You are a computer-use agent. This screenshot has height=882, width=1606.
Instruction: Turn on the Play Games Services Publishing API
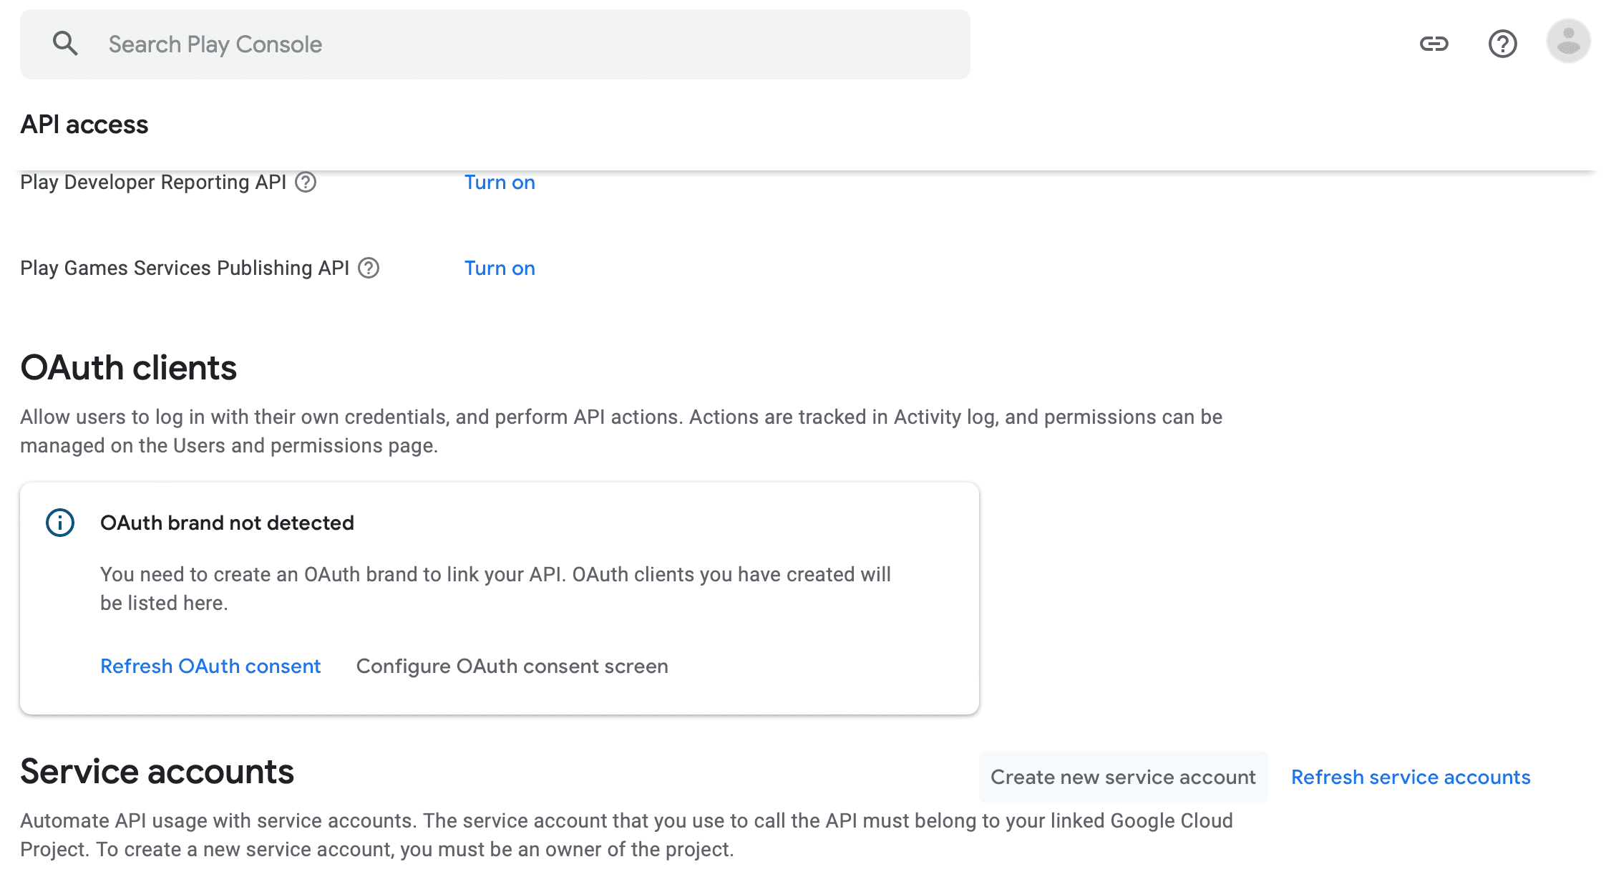499,268
